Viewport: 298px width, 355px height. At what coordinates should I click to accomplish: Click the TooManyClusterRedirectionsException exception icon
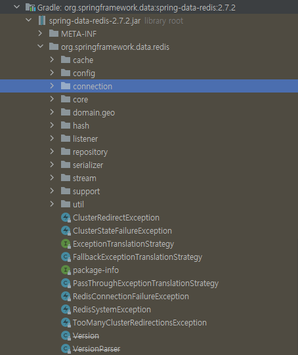(66, 323)
